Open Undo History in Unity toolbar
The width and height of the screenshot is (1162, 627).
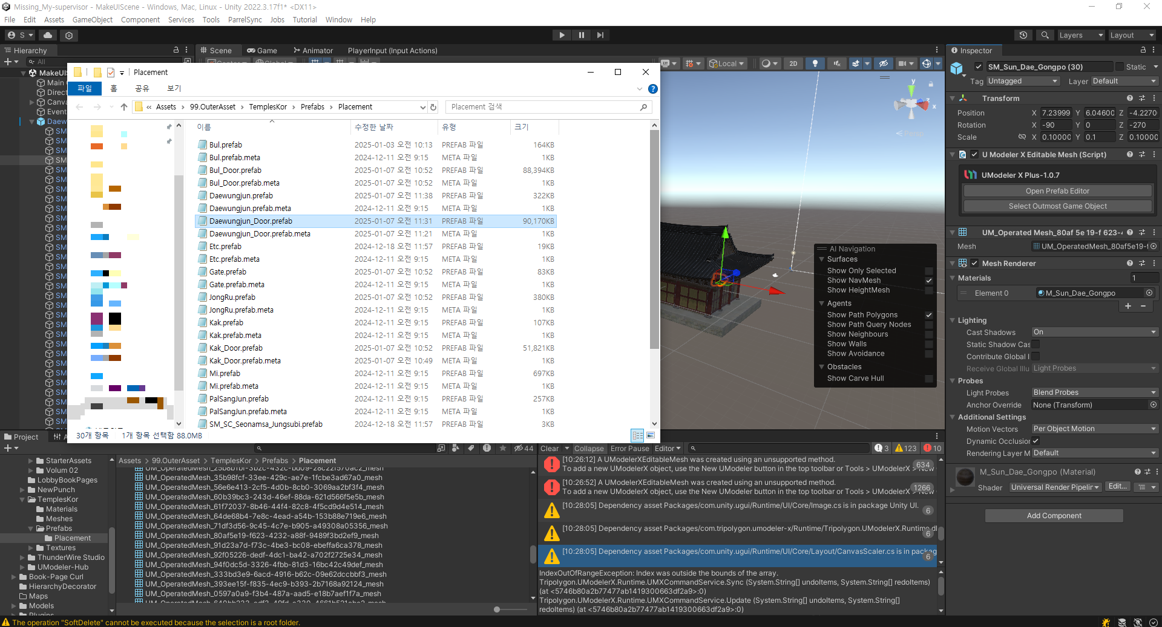[x=1023, y=35]
